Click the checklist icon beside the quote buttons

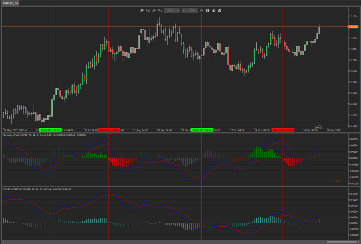click(x=202, y=10)
